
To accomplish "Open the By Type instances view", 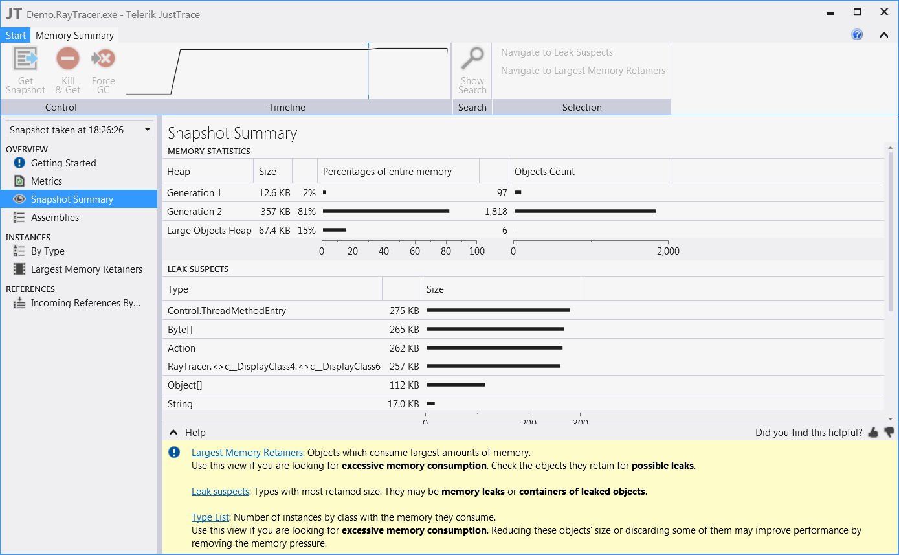I will [48, 251].
